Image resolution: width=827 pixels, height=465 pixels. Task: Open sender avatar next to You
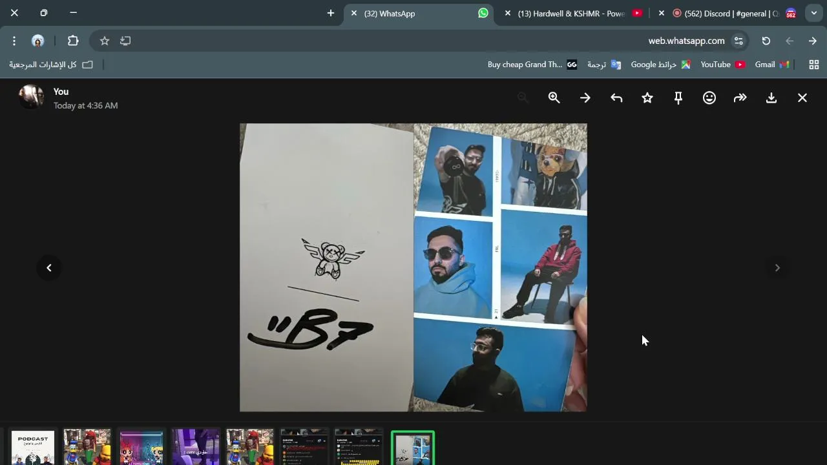point(31,97)
